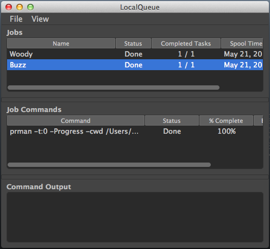
Task: Click the % Complete column header
Action: click(226, 121)
